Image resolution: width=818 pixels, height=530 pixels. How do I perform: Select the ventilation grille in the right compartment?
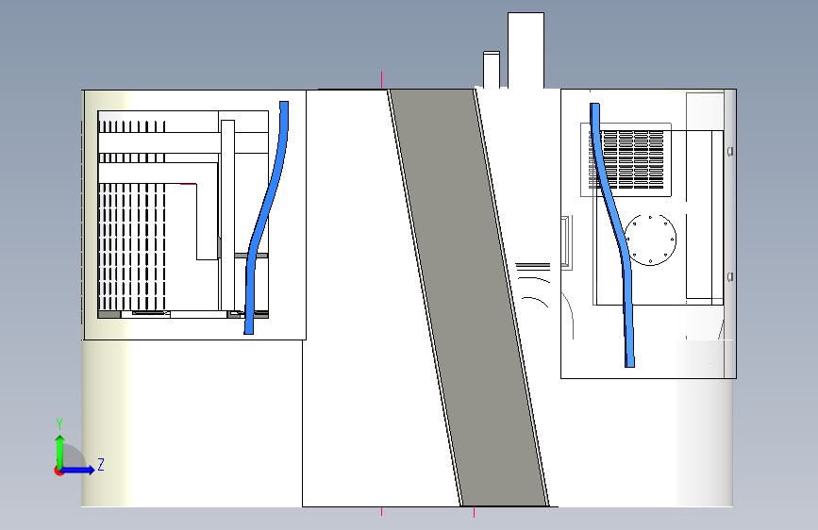pos(626,159)
